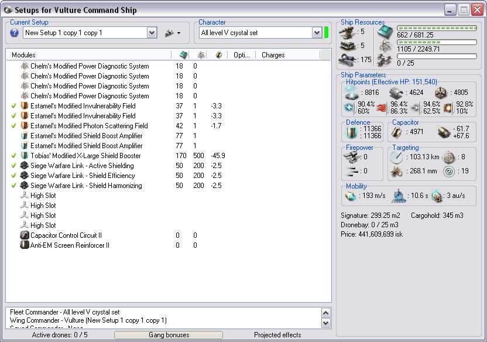This screenshot has width=487, height=342.
Task: Click the targeting range icon at 103.13 km
Action: (397, 157)
